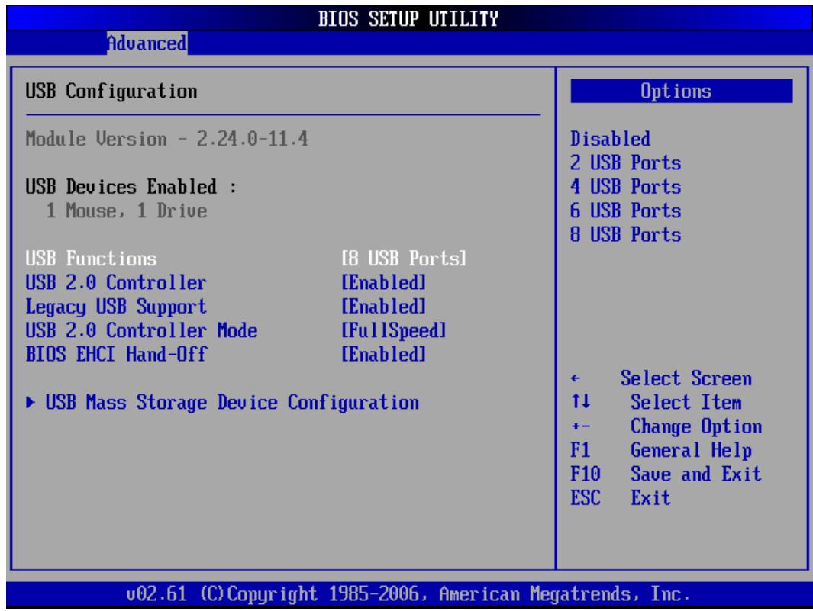Click the triangle arrow beside USB Mass Storage
The image size is (813, 611).
31,402
